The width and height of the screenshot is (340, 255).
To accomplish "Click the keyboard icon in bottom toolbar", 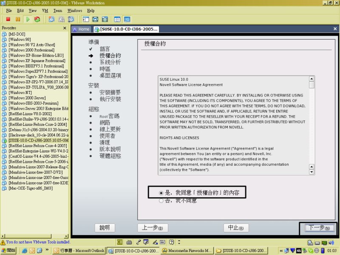I will [129, 242].
